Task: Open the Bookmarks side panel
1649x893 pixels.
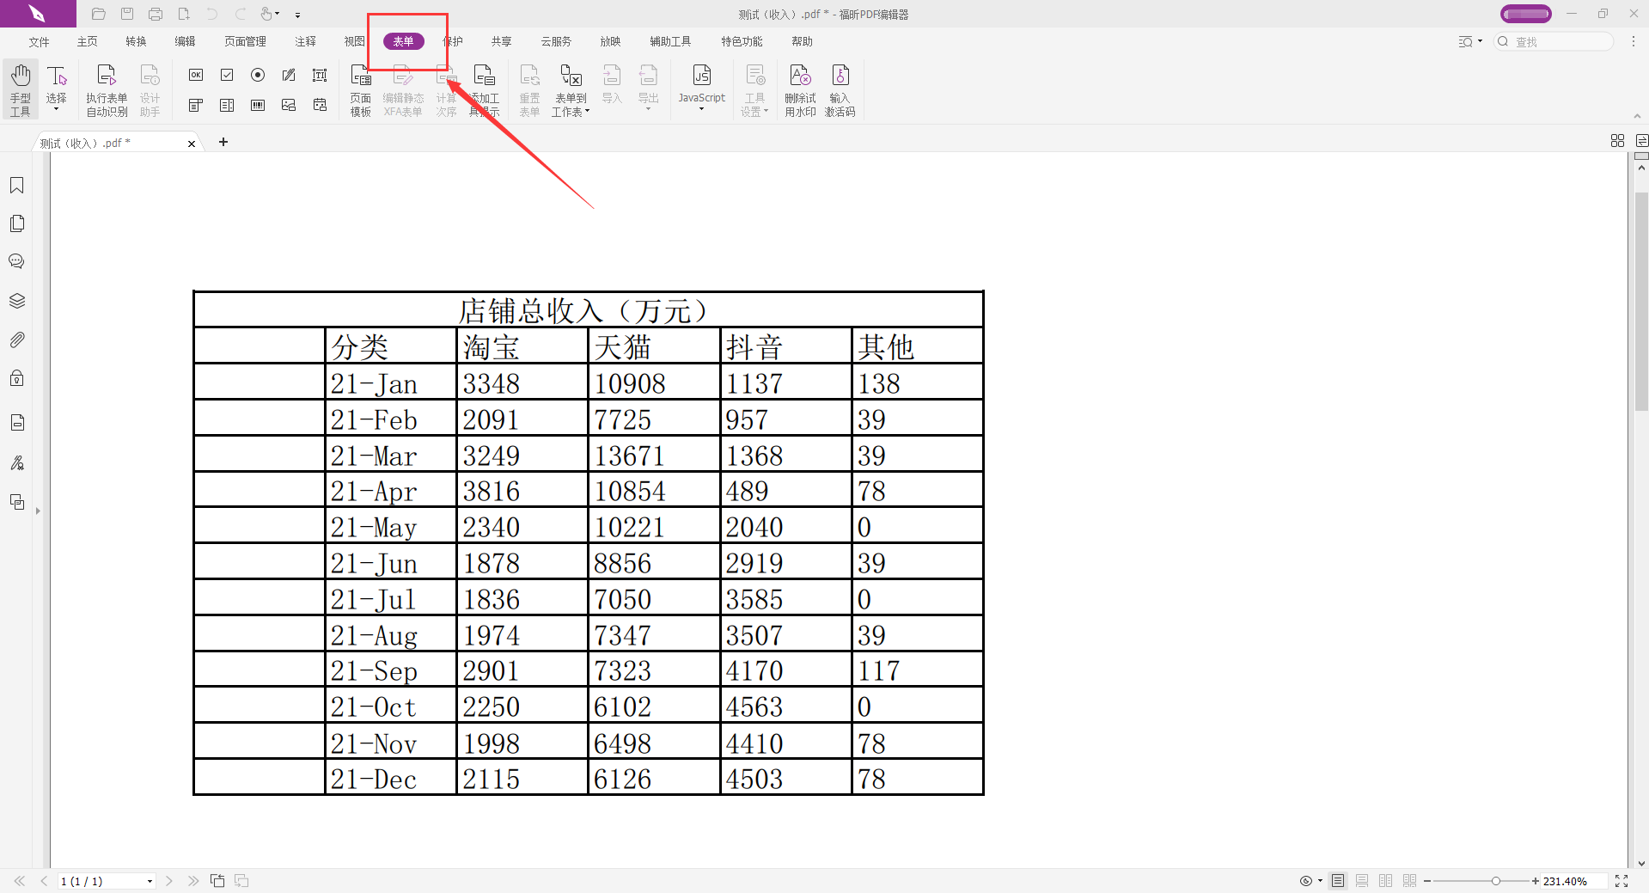Action: [x=16, y=186]
